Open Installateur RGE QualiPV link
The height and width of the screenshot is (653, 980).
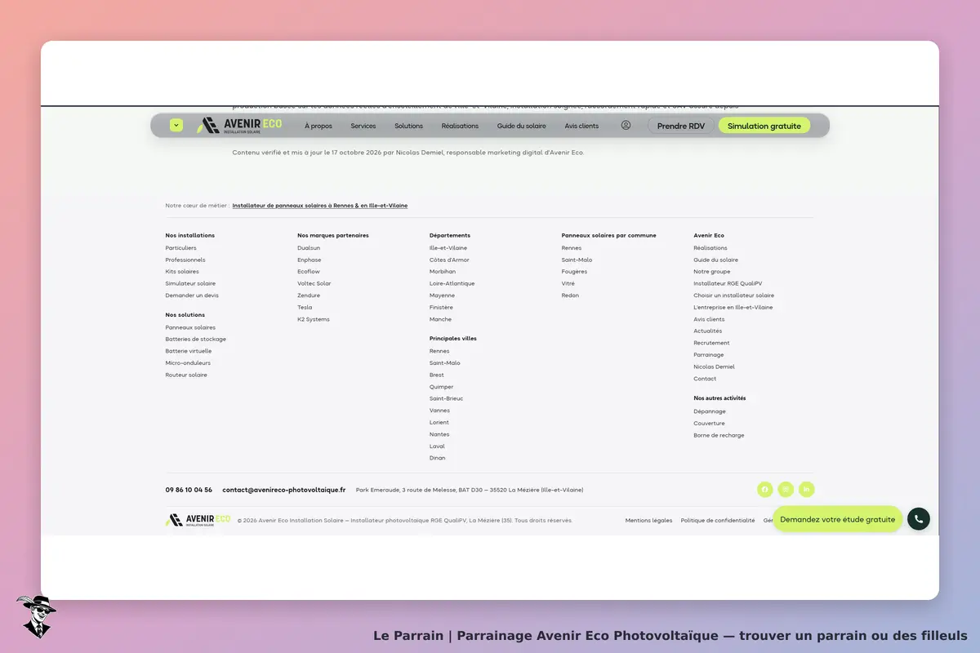click(x=728, y=283)
